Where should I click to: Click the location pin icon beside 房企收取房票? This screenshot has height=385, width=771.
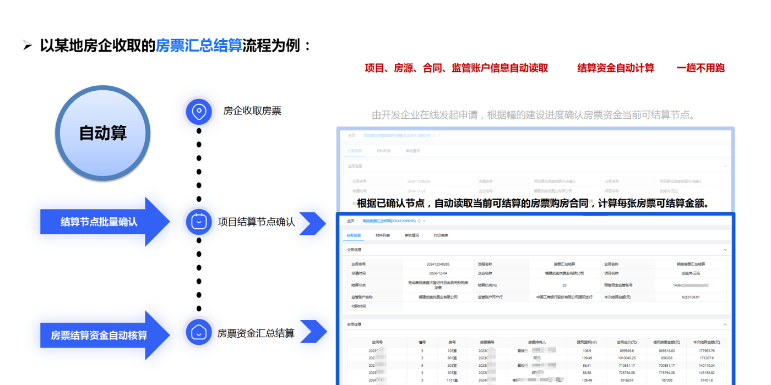[x=199, y=112]
